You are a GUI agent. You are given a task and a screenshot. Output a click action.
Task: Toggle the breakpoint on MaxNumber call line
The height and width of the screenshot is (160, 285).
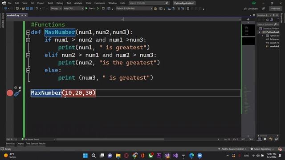tap(10, 93)
